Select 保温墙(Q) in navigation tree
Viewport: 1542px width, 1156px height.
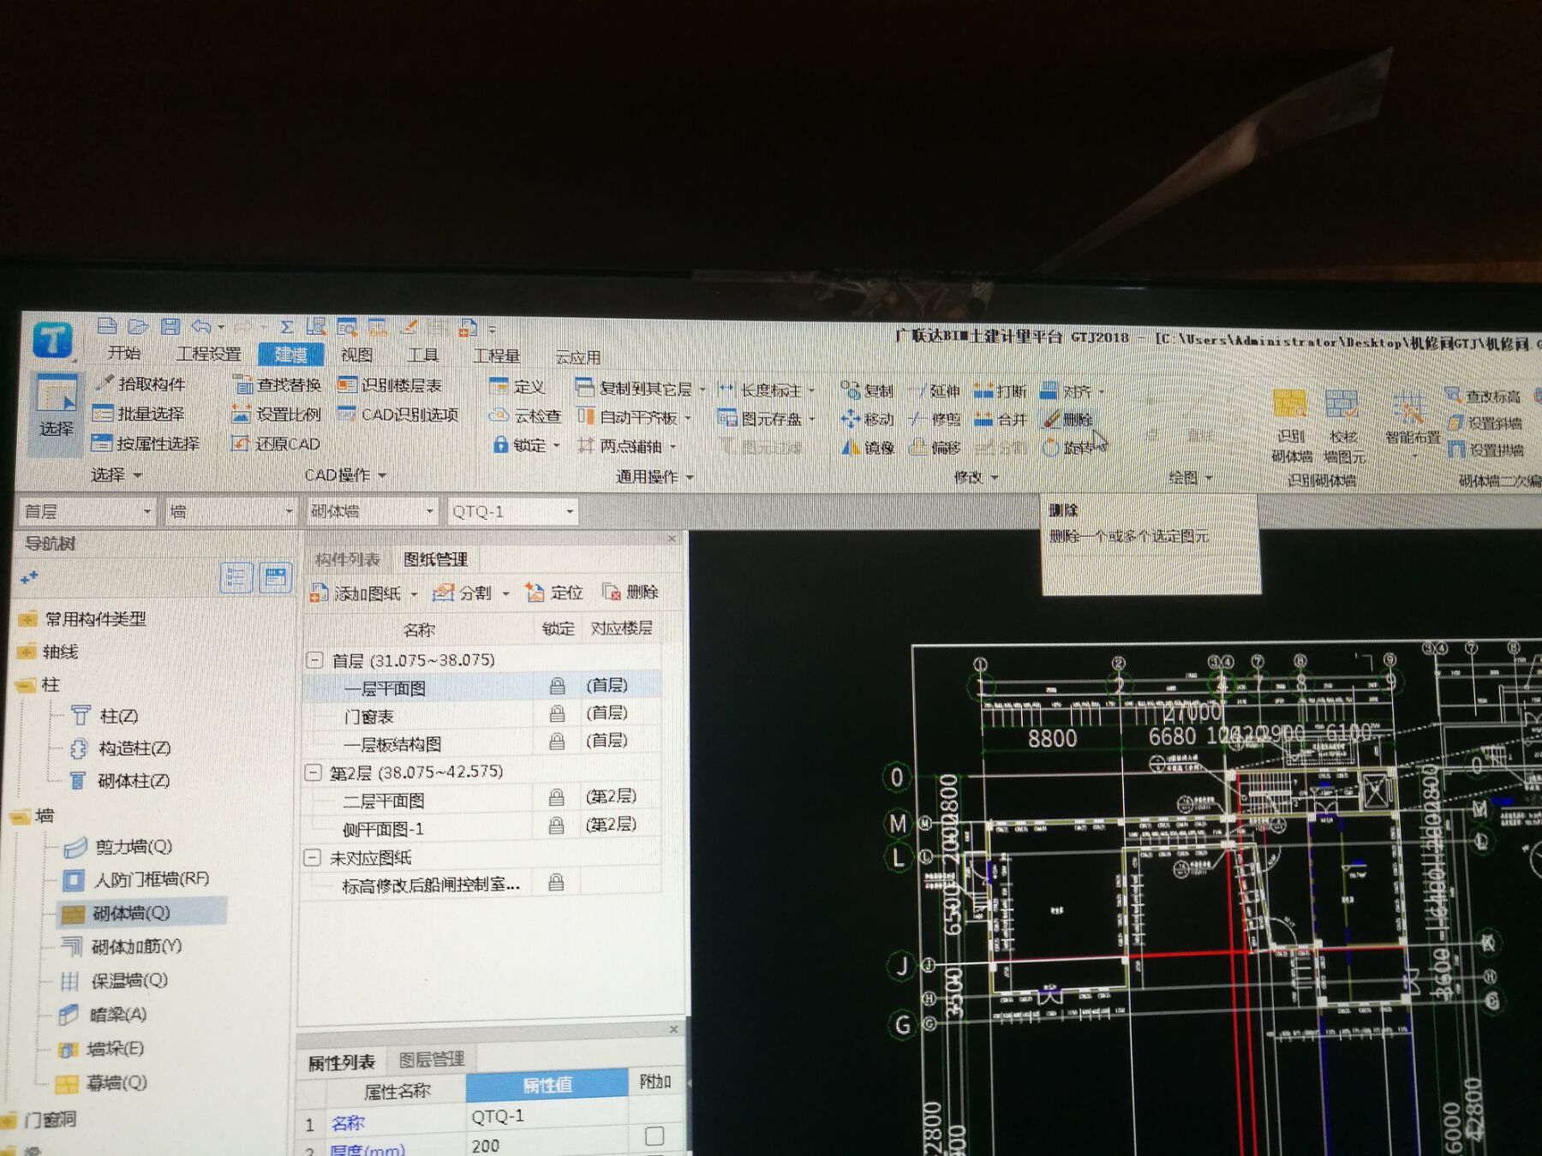click(x=113, y=980)
